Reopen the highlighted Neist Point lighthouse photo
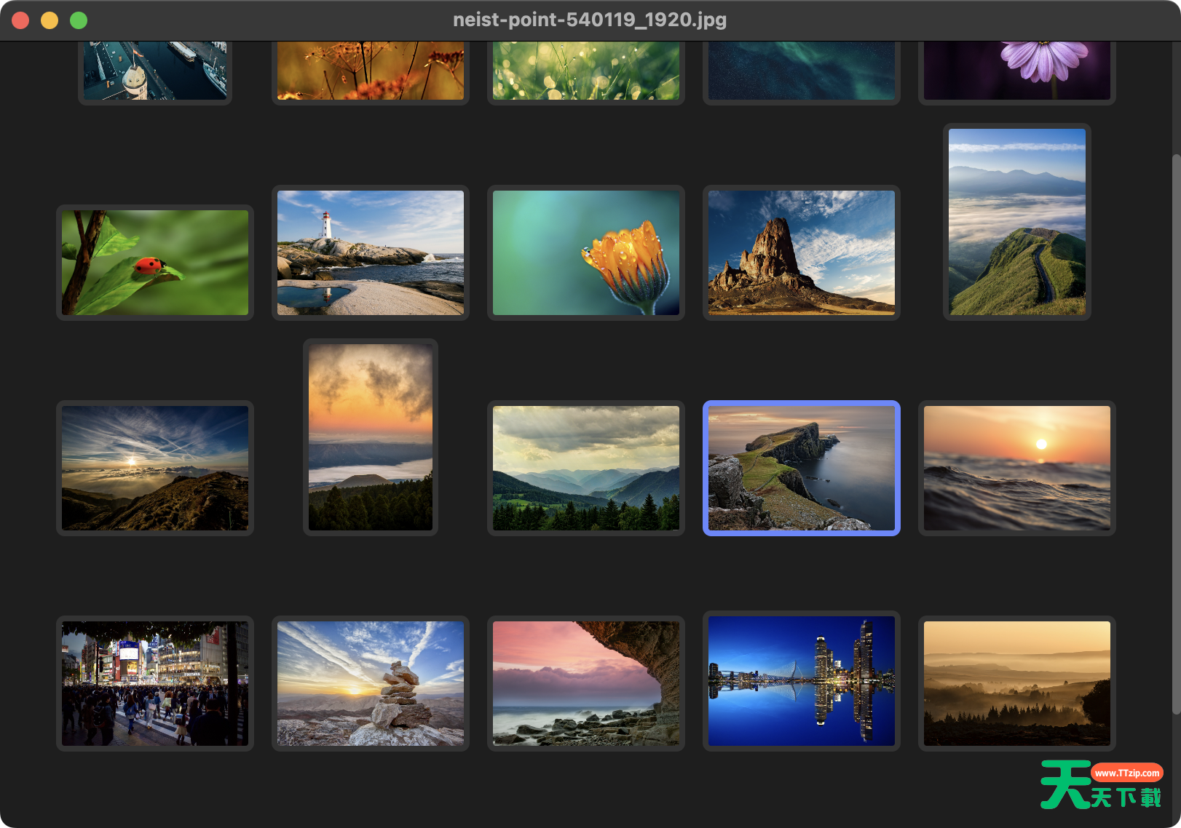The image size is (1181, 828). 801,468
